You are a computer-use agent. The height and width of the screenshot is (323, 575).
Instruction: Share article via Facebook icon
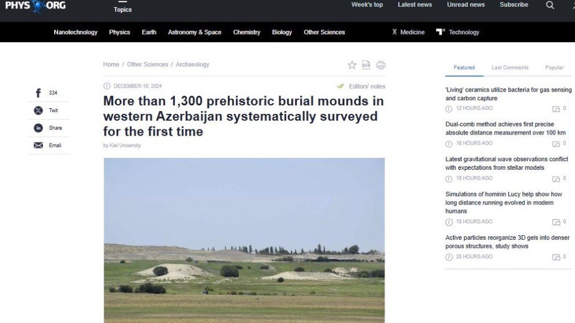(38, 93)
